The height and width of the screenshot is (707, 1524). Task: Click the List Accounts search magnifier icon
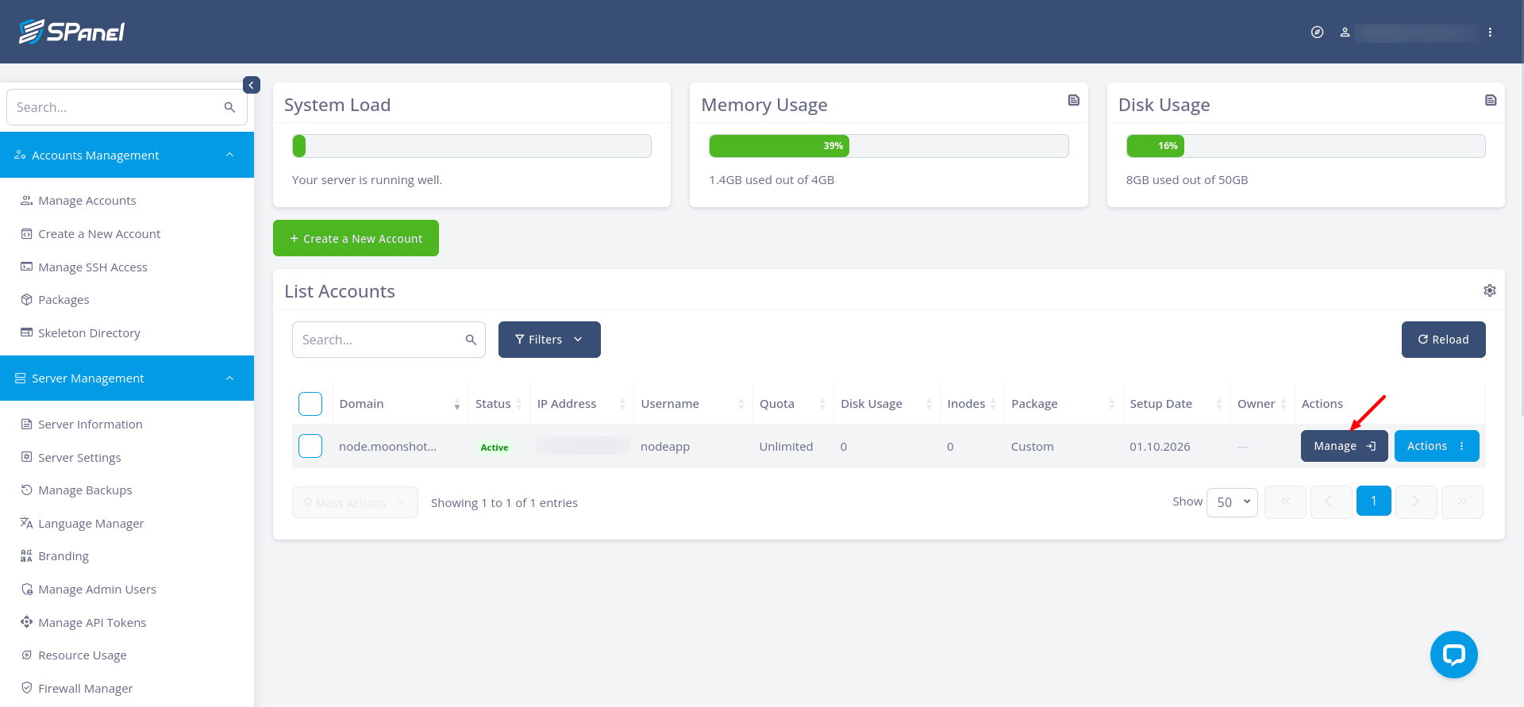(x=471, y=340)
